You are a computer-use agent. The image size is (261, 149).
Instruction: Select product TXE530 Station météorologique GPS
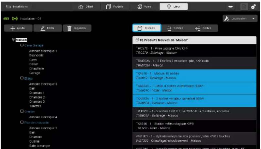click(194, 126)
